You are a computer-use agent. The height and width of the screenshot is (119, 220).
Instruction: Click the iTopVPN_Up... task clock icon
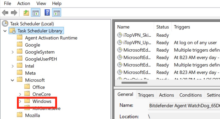point(119,43)
